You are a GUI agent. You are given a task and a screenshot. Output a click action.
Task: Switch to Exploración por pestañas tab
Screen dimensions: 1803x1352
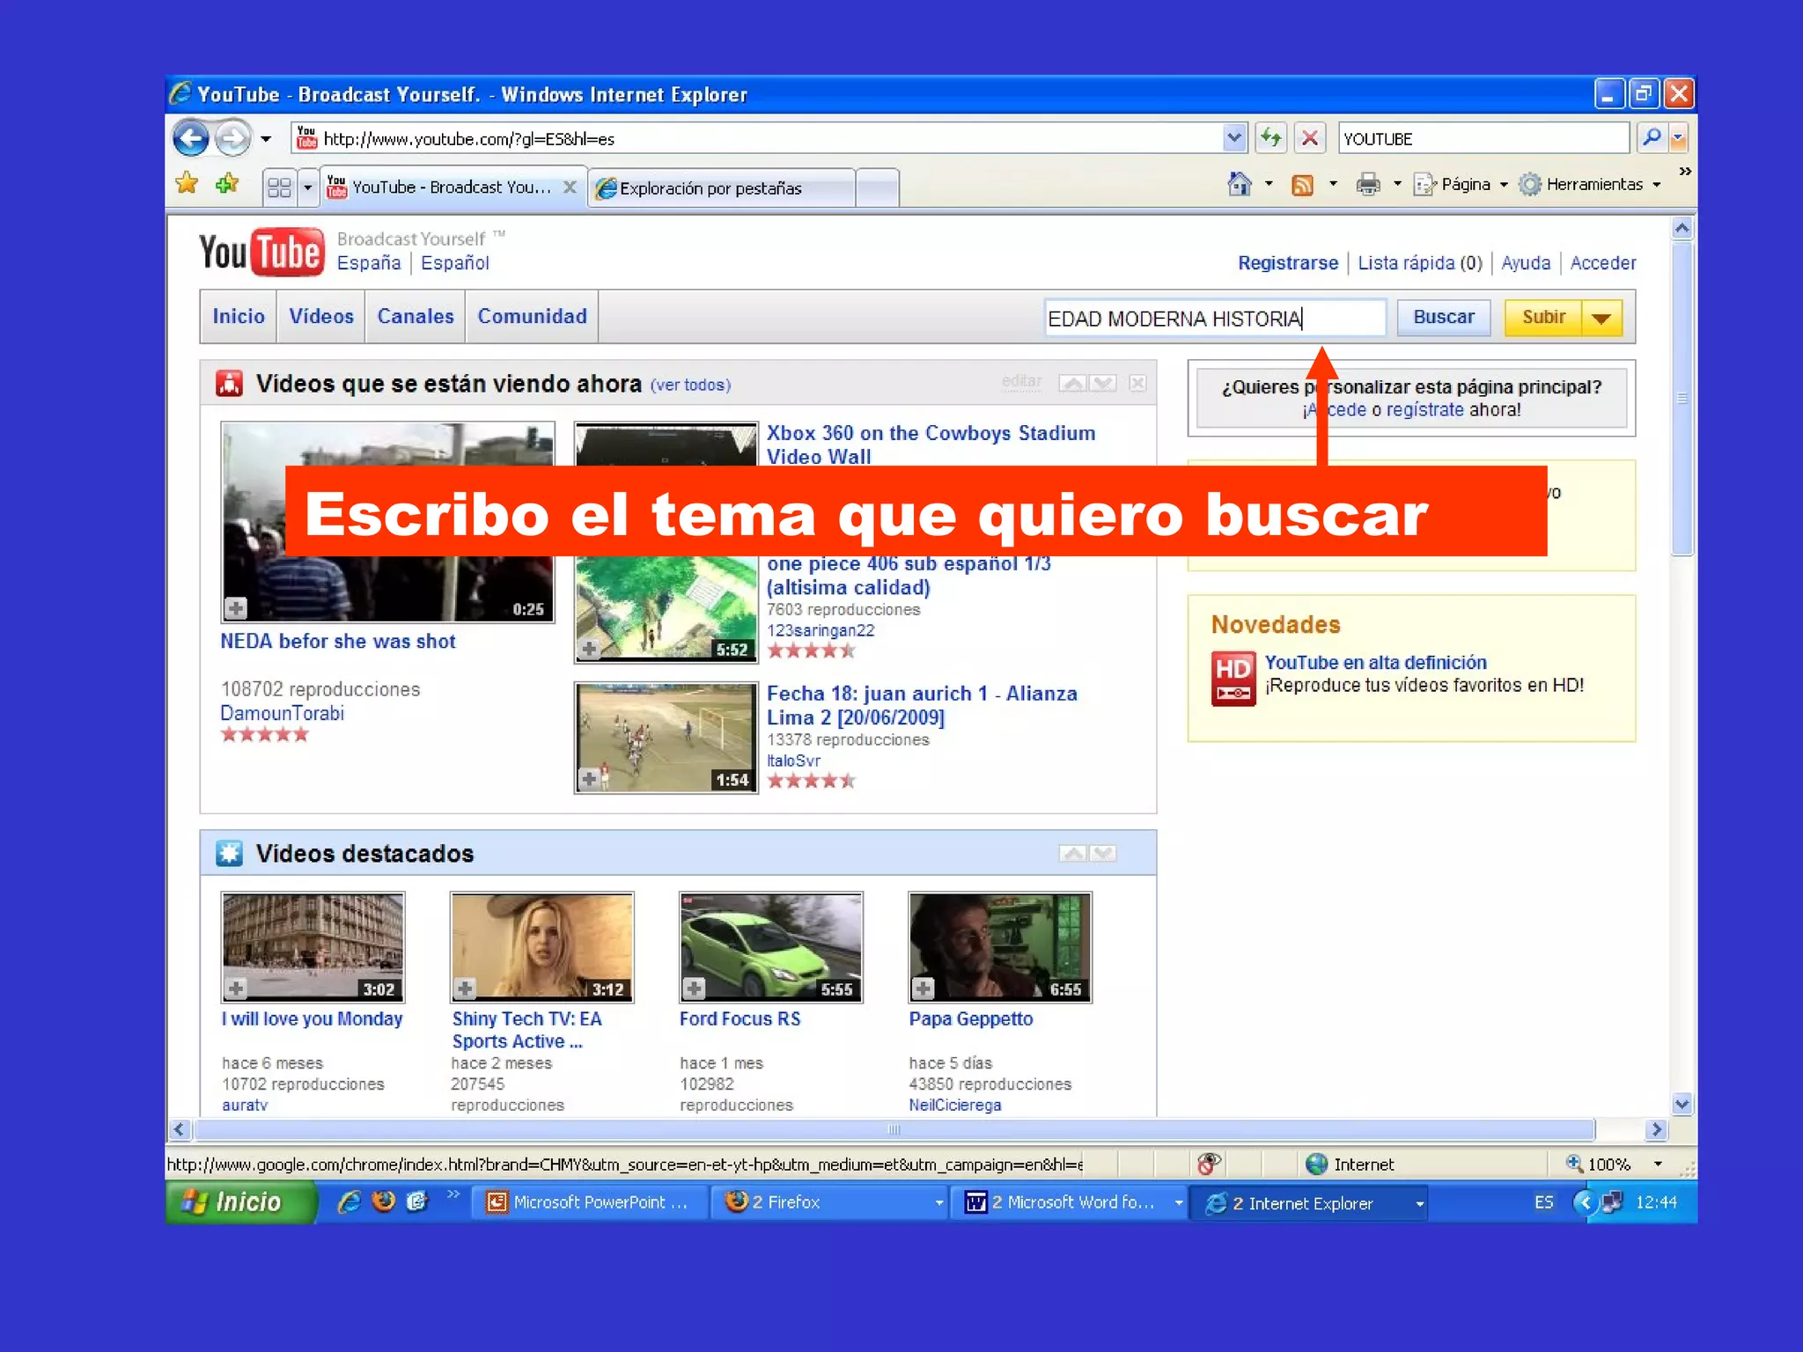click(x=721, y=188)
